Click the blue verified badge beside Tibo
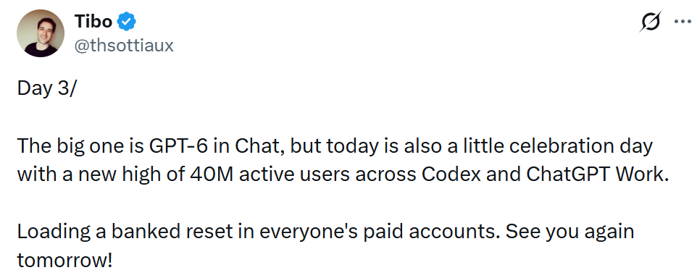This screenshot has width=697, height=278. click(x=127, y=21)
